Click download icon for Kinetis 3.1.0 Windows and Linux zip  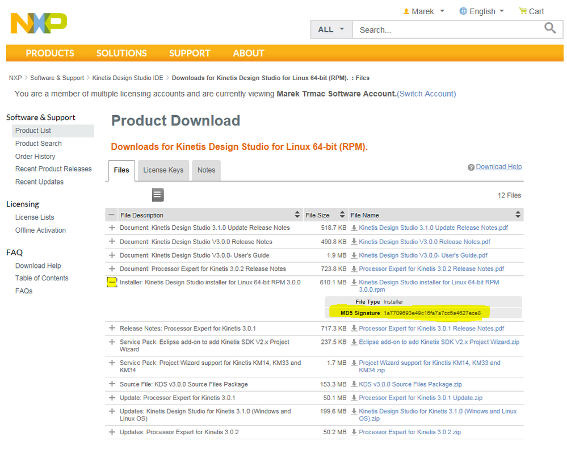354,411
